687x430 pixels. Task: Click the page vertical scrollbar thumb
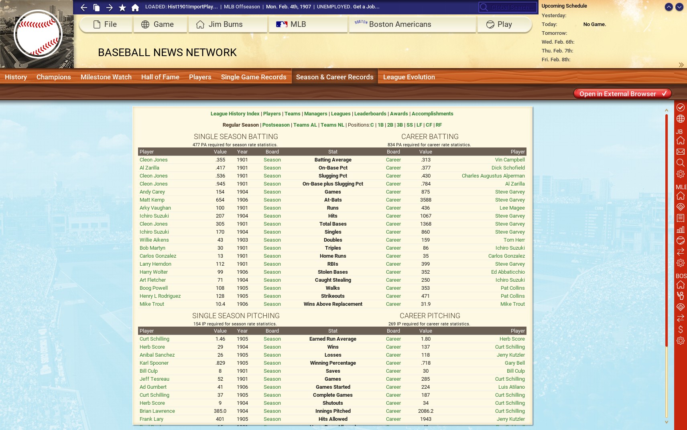pos(667,230)
